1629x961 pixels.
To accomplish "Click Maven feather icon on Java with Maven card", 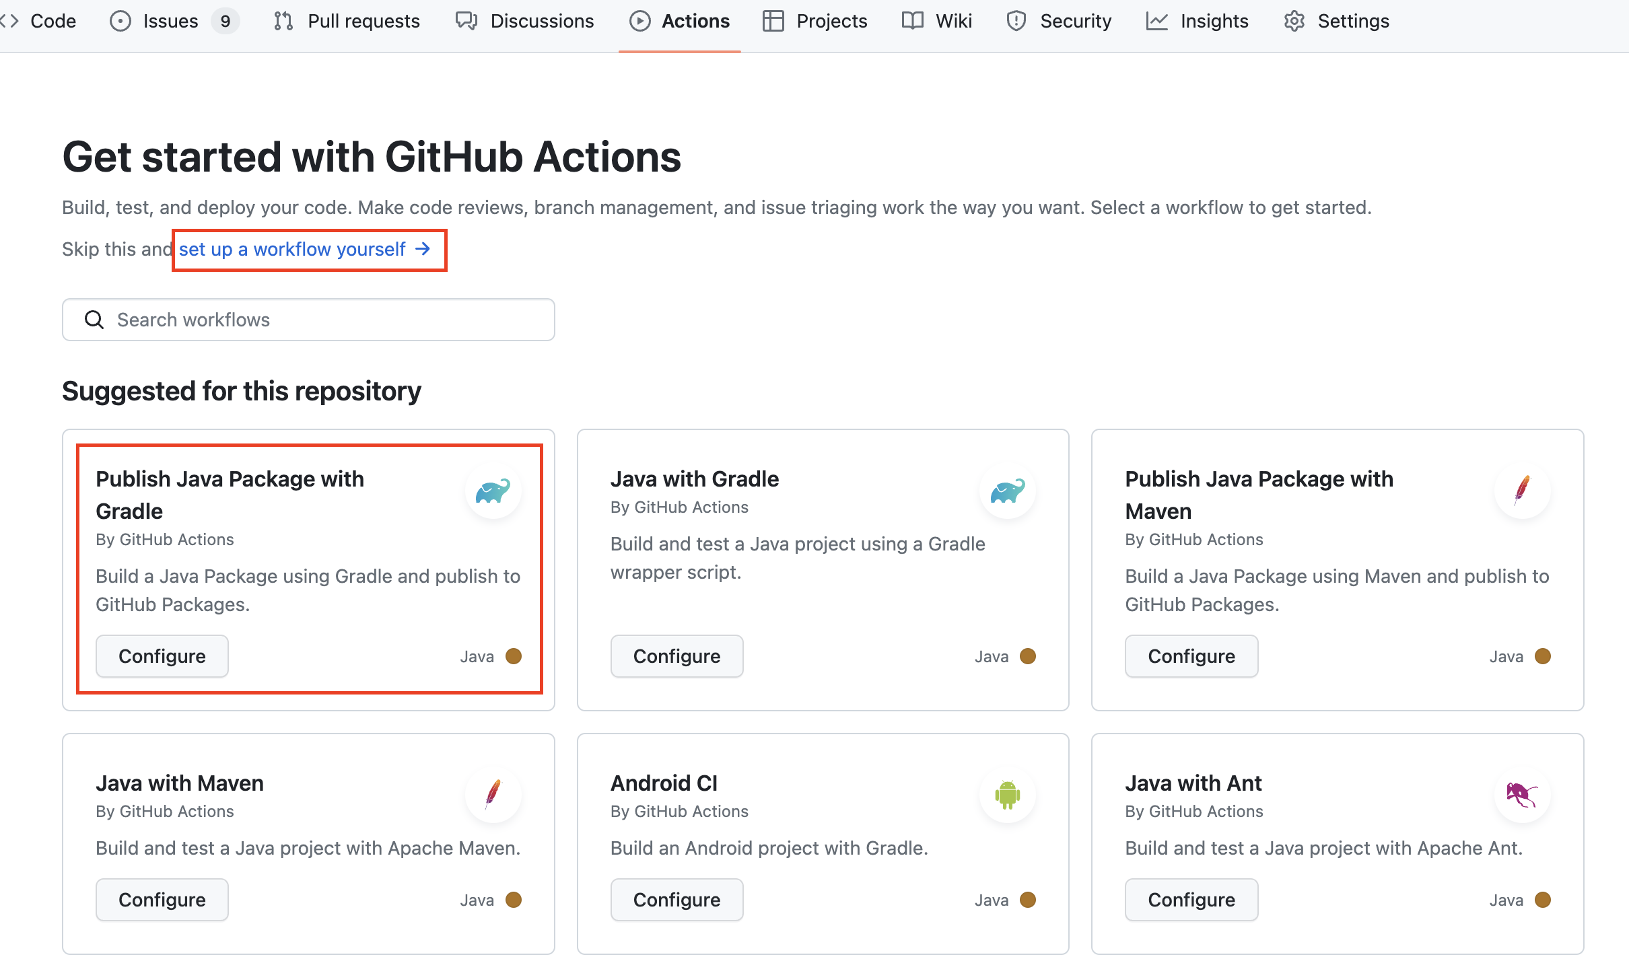I will coord(493,794).
